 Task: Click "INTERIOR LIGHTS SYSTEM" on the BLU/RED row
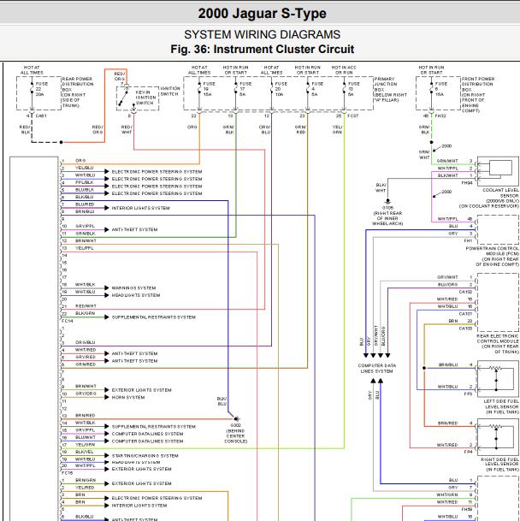140,208
